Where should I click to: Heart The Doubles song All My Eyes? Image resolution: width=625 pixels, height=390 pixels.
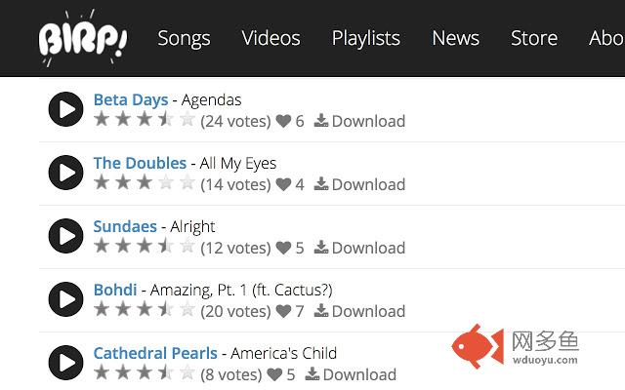(283, 185)
